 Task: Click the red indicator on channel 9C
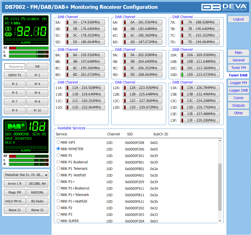[x=125, y=68]
